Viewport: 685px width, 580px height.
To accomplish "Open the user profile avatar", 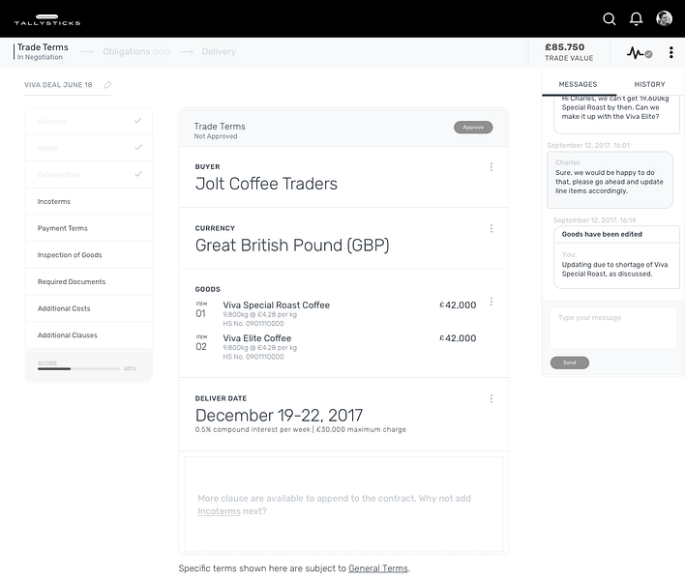I will [664, 18].
